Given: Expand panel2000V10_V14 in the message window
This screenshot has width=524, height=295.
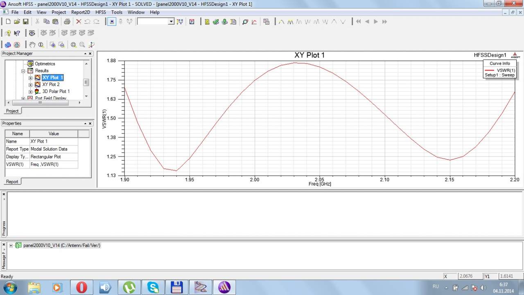Looking at the screenshot, I should [x=11, y=245].
